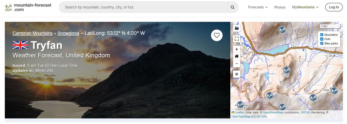Viewport: 347px width, 124px height.
Task: Uncheck the Bike parks layer checkbox
Action: click(x=322, y=43)
